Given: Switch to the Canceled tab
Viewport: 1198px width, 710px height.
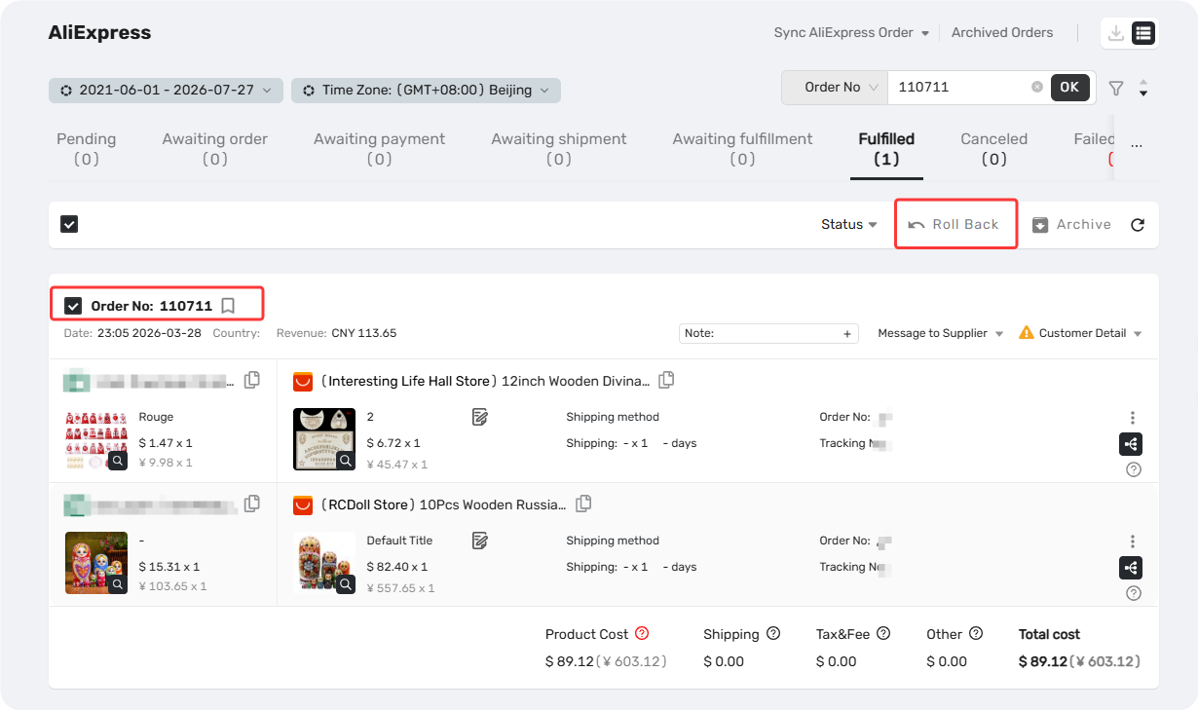Looking at the screenshot, I should pos(994,148).
